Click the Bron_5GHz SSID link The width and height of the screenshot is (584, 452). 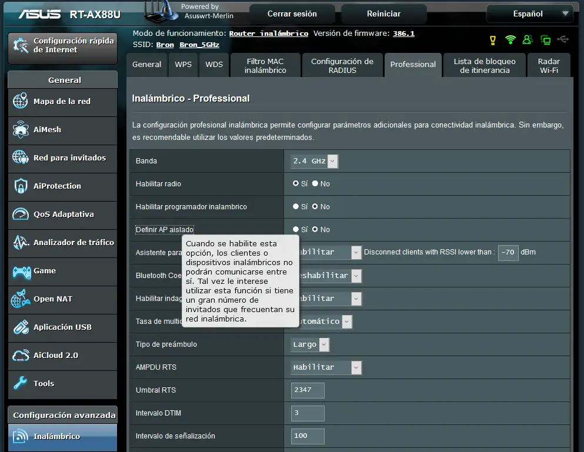tap(199, 45)
